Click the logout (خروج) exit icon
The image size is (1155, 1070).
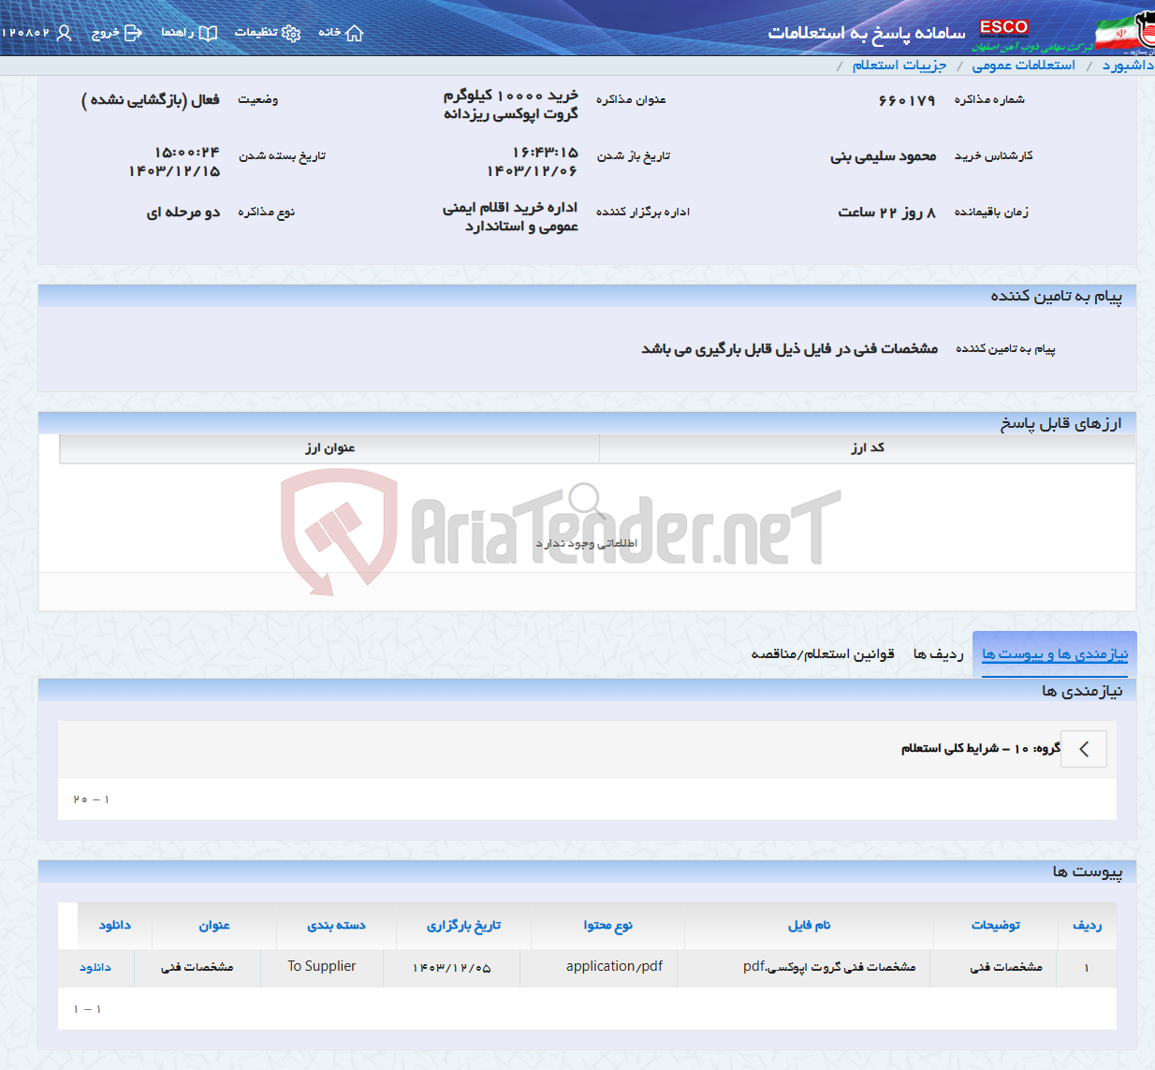[133, 33]
